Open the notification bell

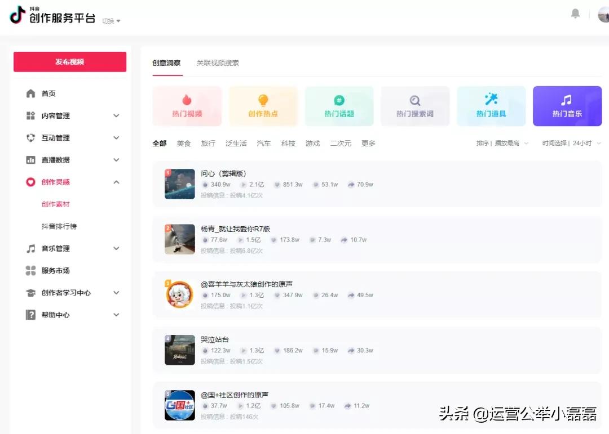(575, 14)
